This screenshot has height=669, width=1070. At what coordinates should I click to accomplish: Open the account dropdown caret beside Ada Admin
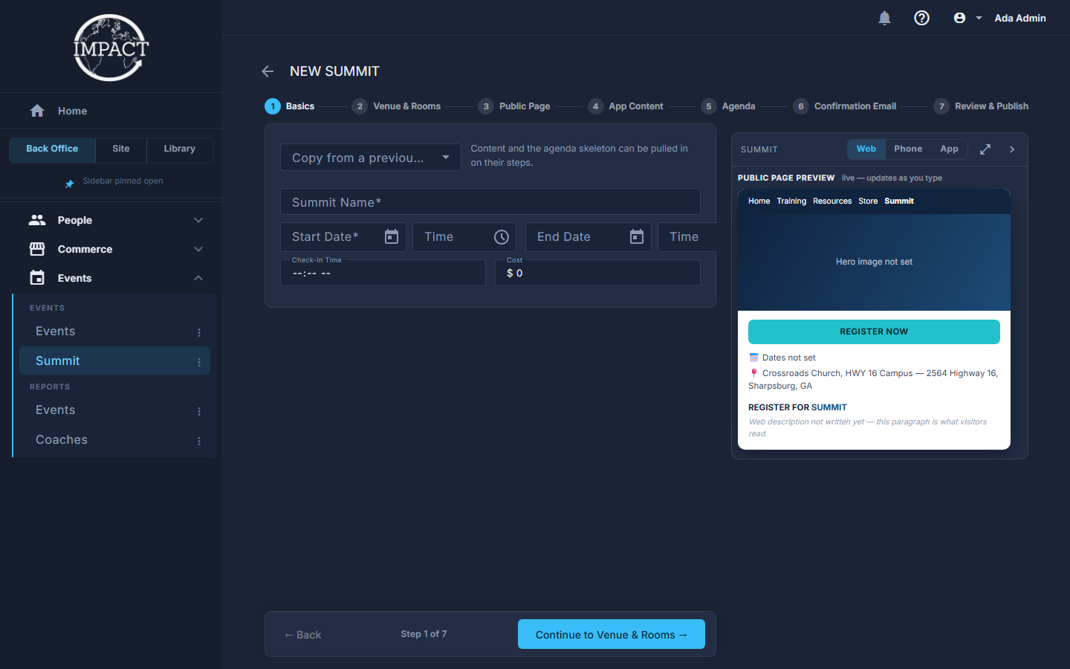979,18
